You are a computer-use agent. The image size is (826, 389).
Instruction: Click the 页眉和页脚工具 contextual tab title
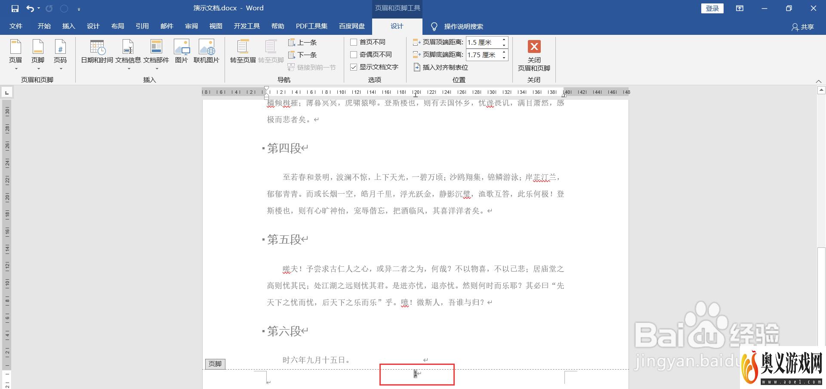398,8
